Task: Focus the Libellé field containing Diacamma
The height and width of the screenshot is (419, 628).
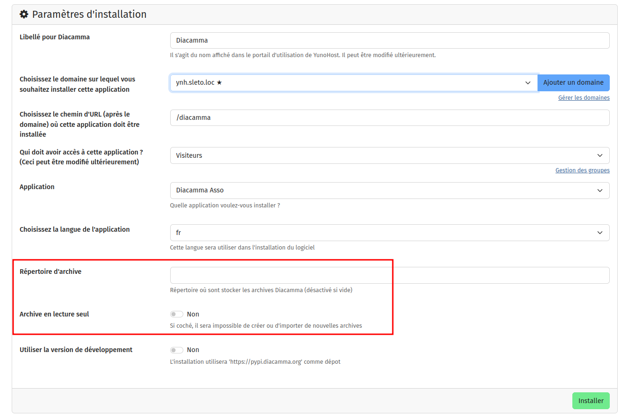Action: pos(389,40)
